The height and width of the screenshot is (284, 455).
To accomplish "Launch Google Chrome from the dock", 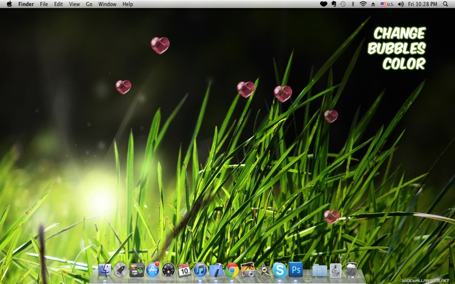I will [x=231, y=270].
